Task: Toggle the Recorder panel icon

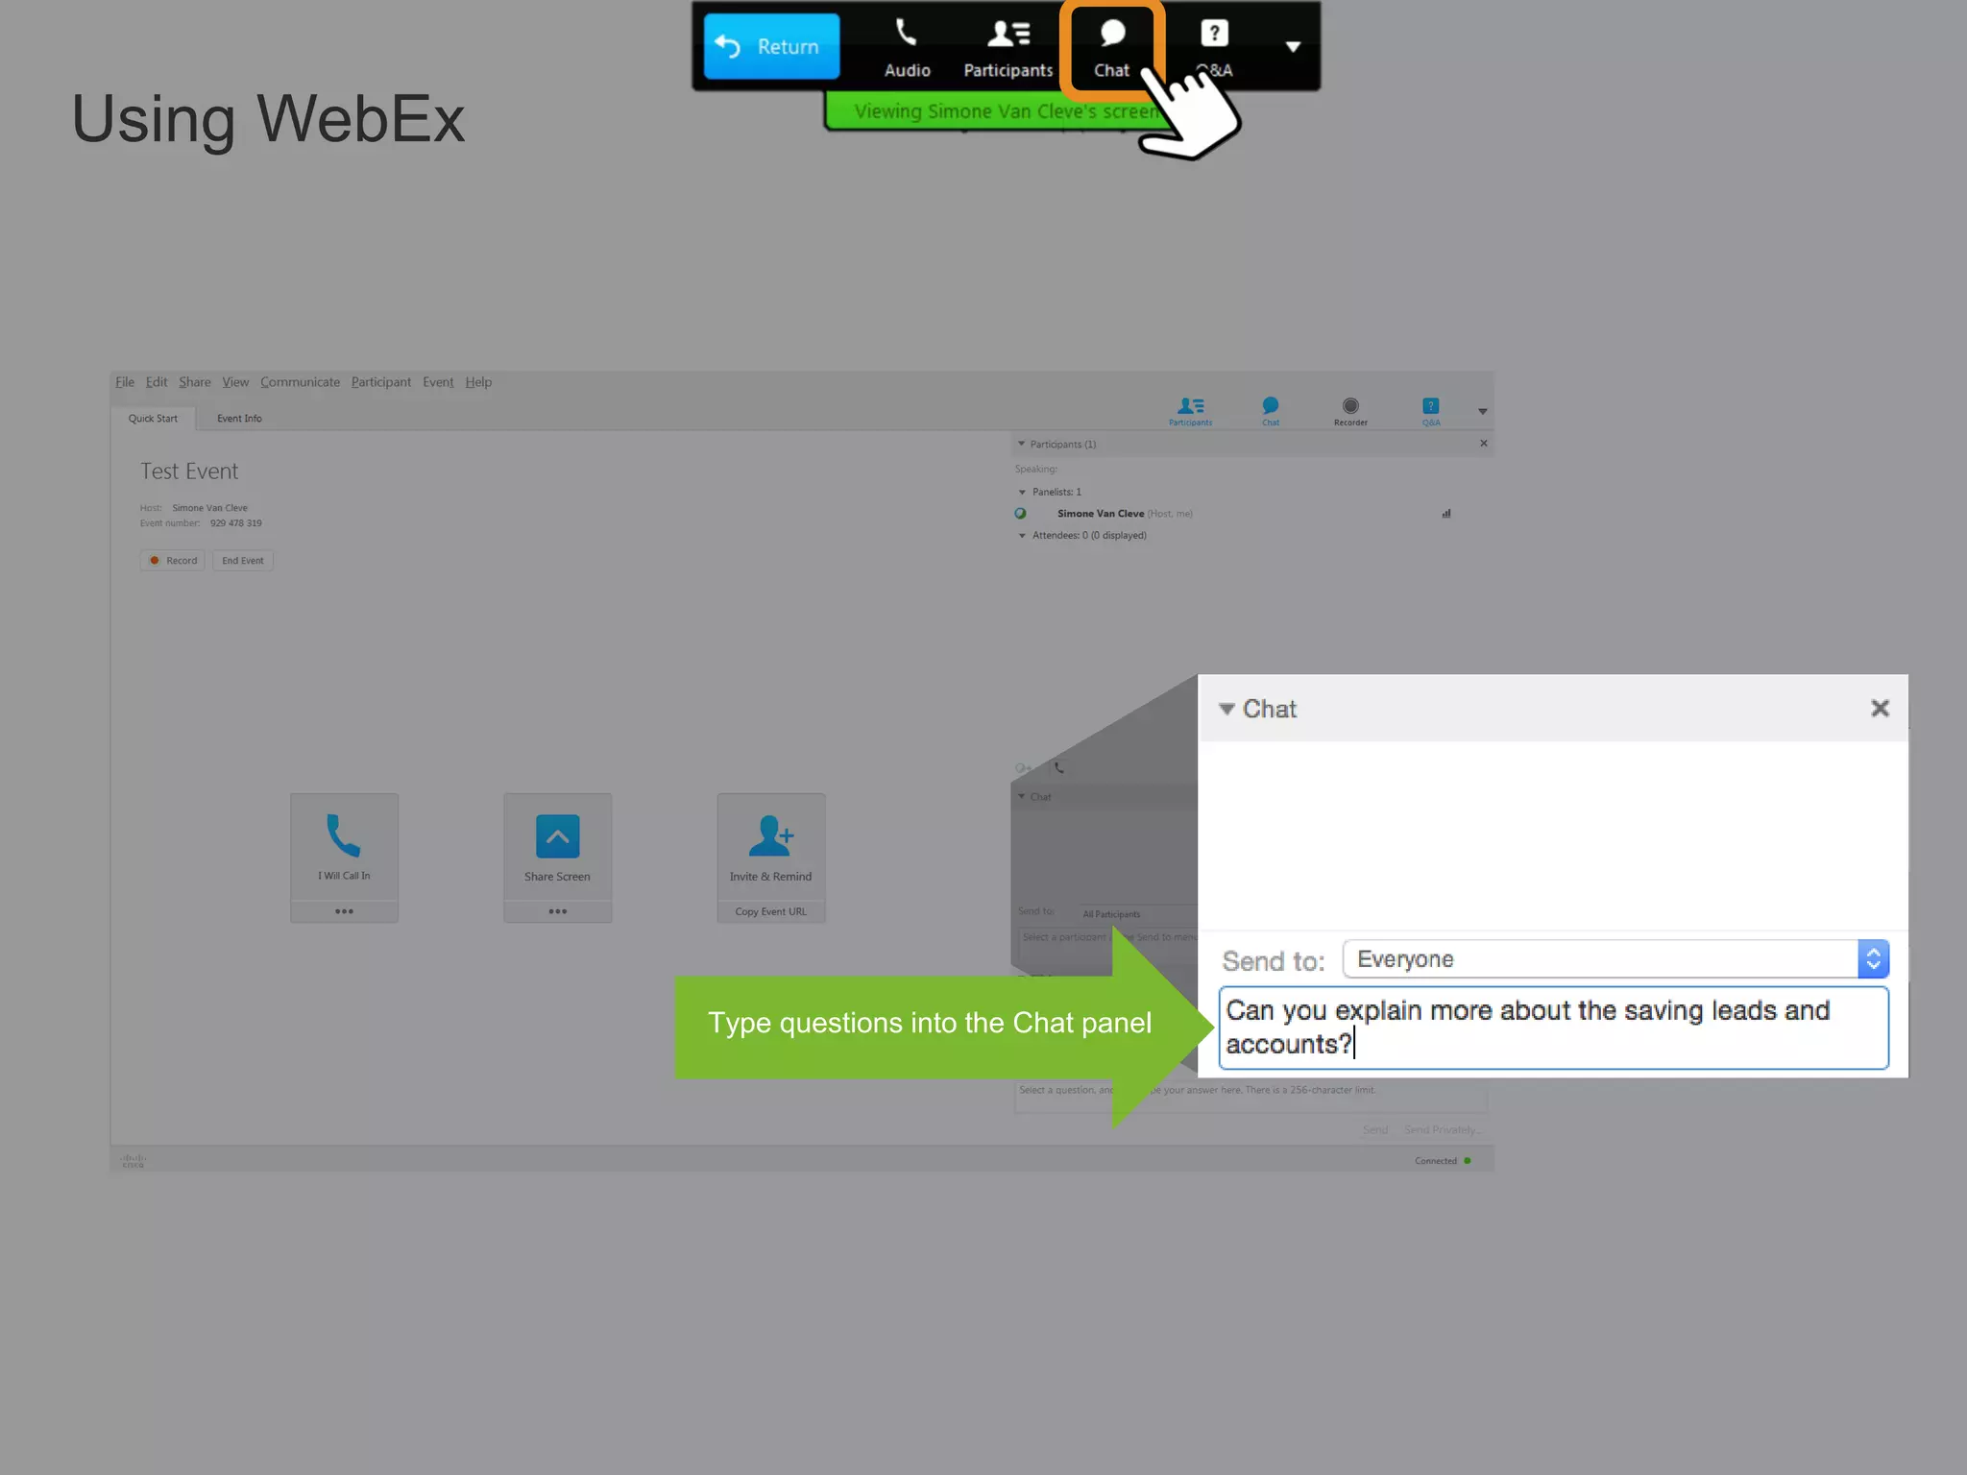Action: pyautogui.click(x=1350, y=411)
